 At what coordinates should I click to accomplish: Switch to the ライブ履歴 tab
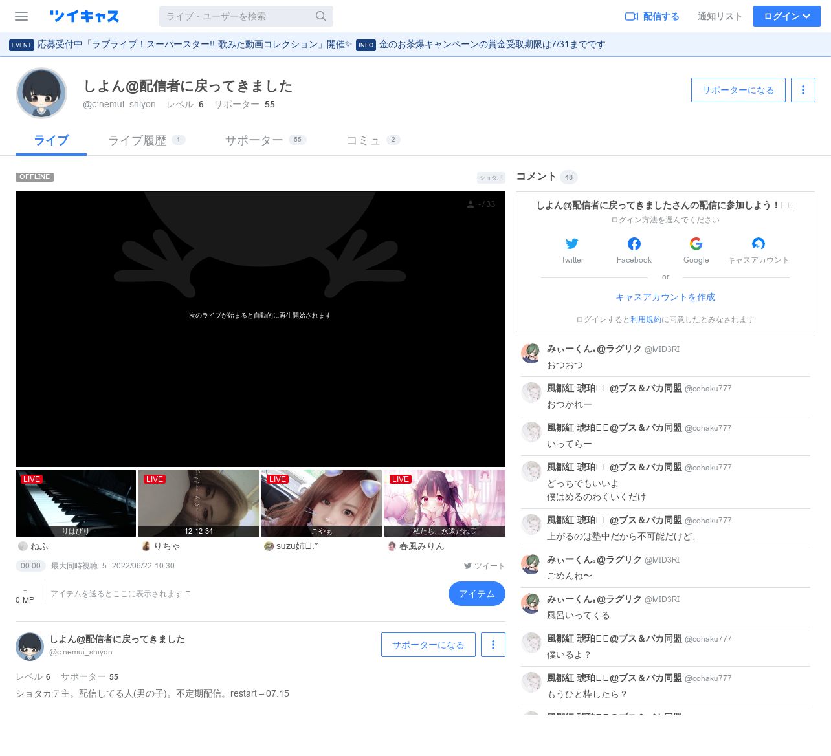tap(146, 140)
